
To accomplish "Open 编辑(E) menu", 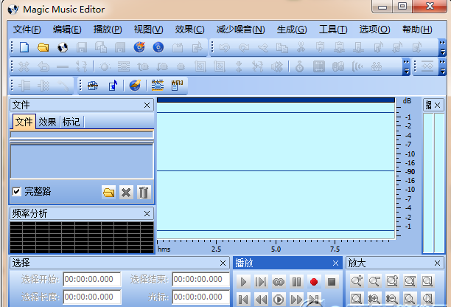I will pos(67,30).
